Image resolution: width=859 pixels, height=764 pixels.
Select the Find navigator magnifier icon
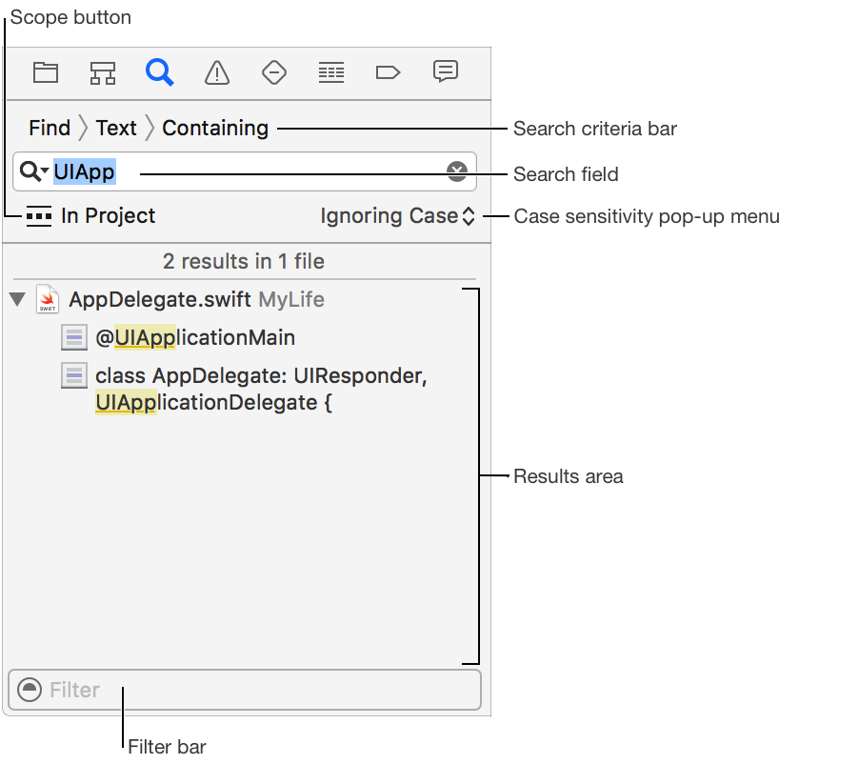[159, 72]
